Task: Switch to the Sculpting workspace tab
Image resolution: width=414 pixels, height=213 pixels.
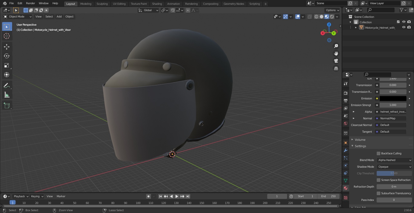Action: click(102, 4)
